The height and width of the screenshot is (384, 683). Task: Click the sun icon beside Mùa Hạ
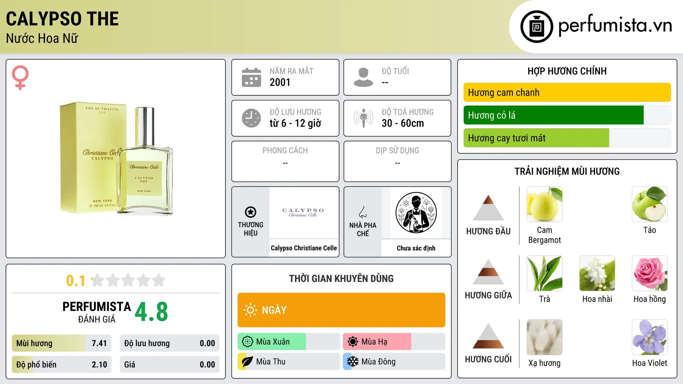point(353,342)
